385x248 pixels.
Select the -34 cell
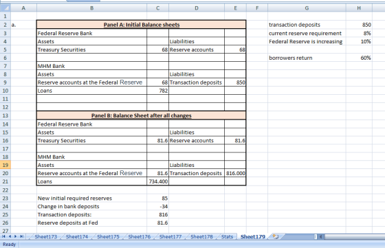[158, 206]
